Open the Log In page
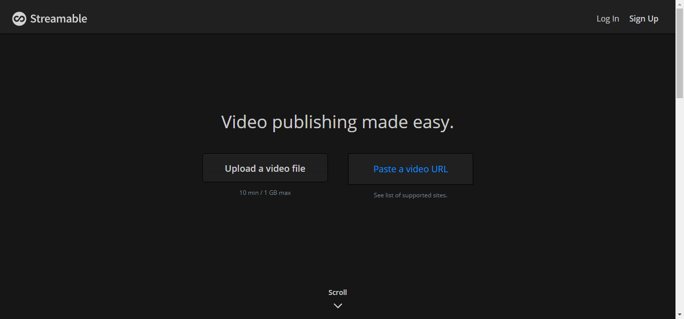The width and height of the screenshot is (684, 319). (x=607, y=19)
